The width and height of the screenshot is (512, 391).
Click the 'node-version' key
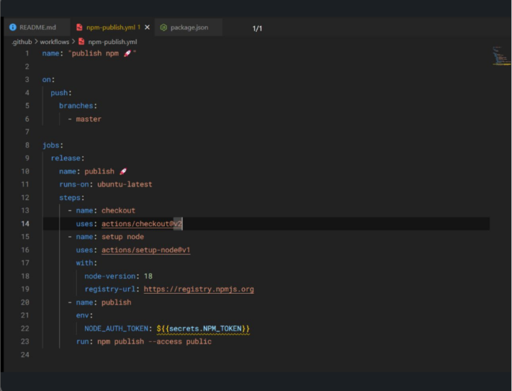[x=110, y=276]
